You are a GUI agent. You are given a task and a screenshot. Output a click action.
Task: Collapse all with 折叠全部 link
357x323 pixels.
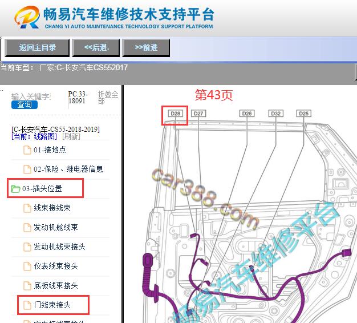pyautogui.click(x=108, y=98)
